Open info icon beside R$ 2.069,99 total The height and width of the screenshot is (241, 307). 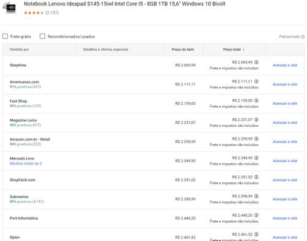click(256, 62)
